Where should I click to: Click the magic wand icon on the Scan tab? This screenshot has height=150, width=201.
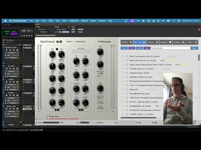point(196,42)
